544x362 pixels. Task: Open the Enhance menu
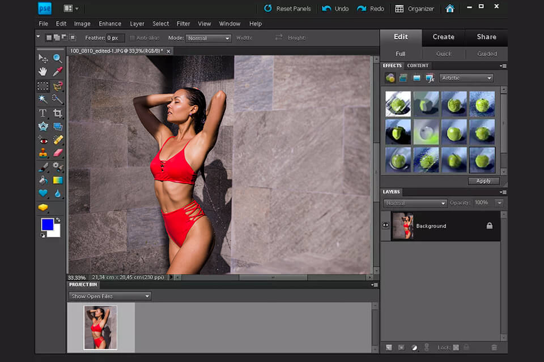pos(109,24)
